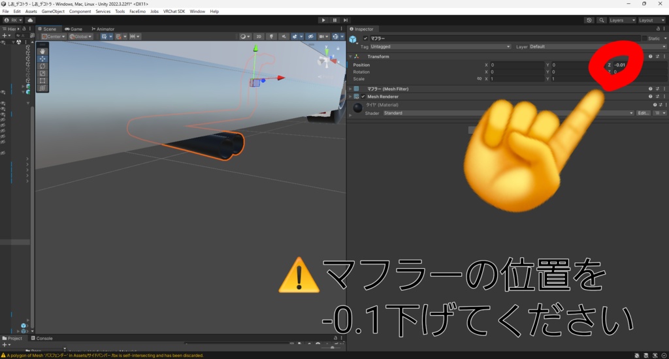Open the Window menu

tap(197, 12)
